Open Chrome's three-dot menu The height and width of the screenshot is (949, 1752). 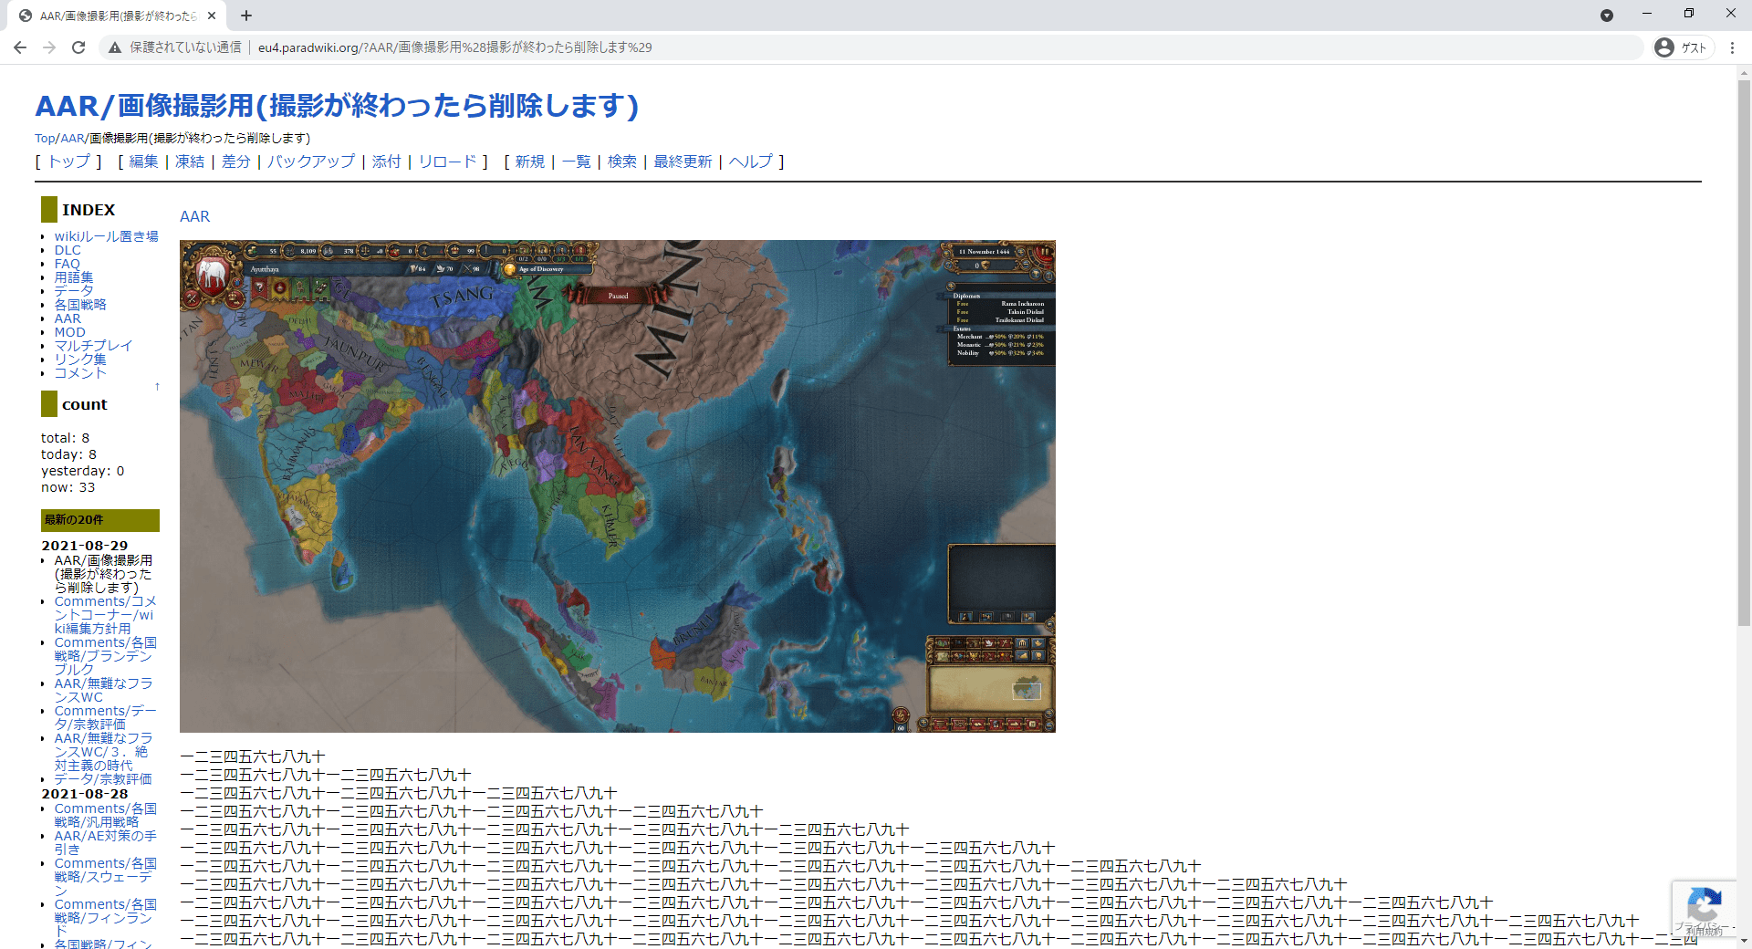1732,47
